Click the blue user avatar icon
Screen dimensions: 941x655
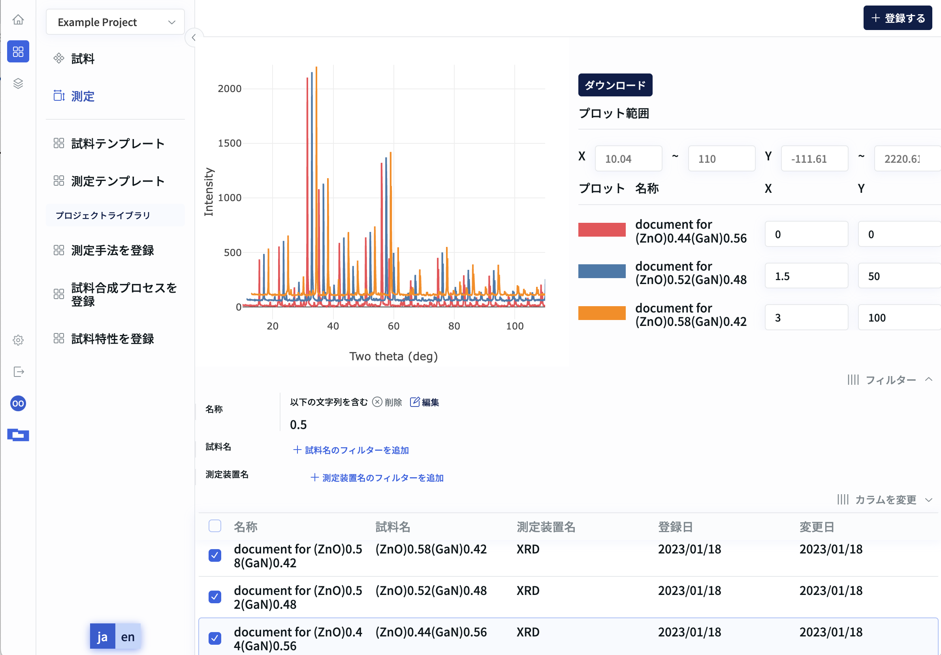click(18, 403)
